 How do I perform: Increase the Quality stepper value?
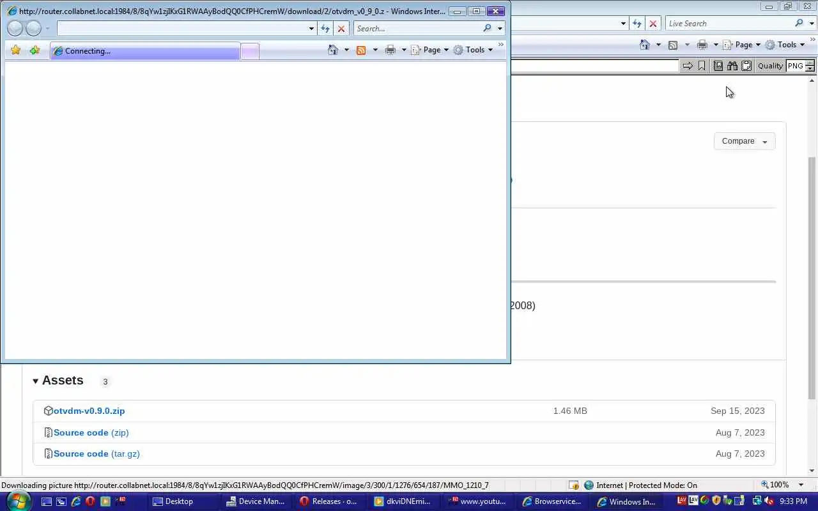810,63
